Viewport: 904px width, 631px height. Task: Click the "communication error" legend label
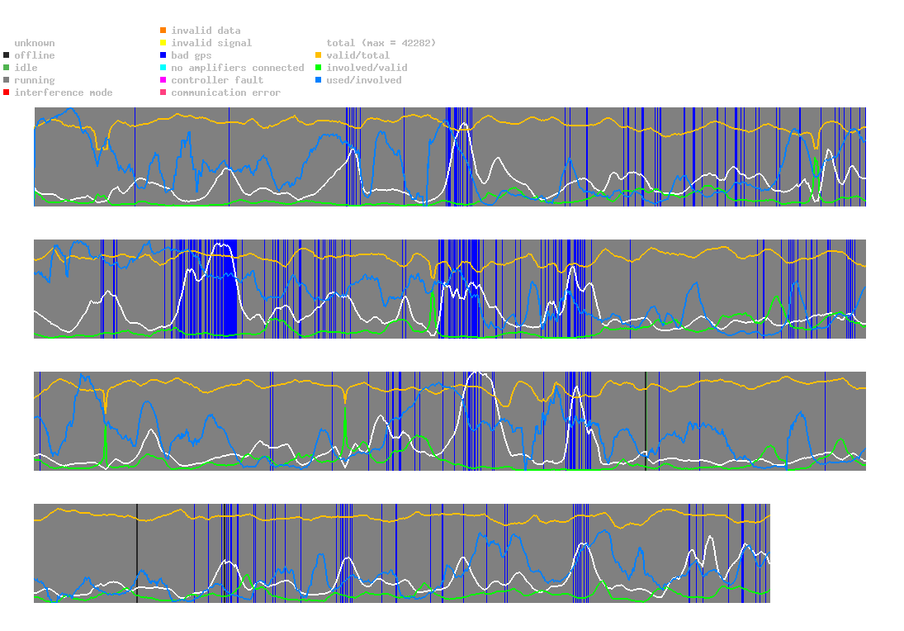tap(226, 93)
